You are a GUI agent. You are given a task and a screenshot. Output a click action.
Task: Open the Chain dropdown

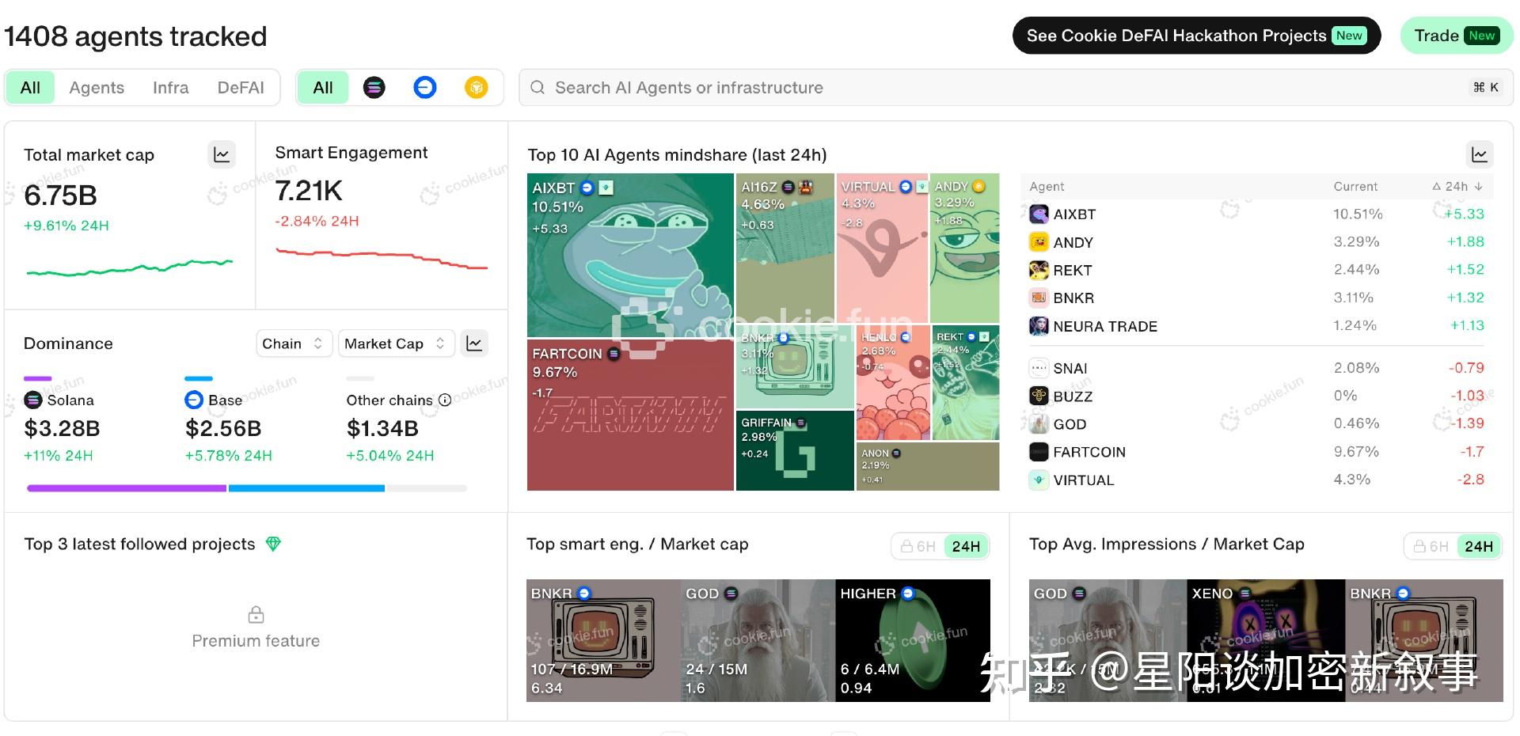(294, 343)
